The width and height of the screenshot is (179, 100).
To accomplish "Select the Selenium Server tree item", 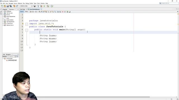I will [x=10, y=25].
